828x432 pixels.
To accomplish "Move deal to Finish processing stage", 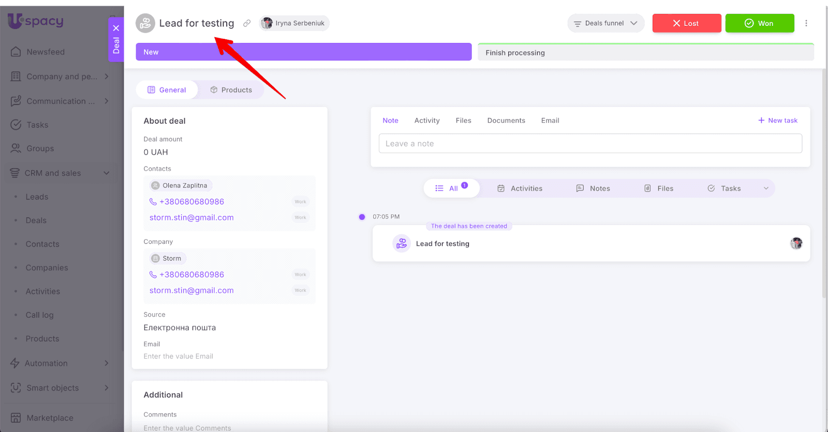I will (645, 53).
